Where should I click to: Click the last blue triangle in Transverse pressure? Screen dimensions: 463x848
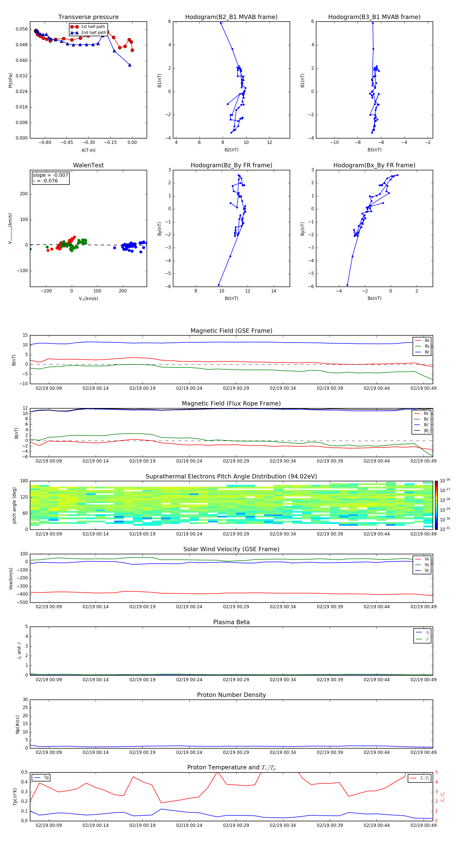coord(129,65)
